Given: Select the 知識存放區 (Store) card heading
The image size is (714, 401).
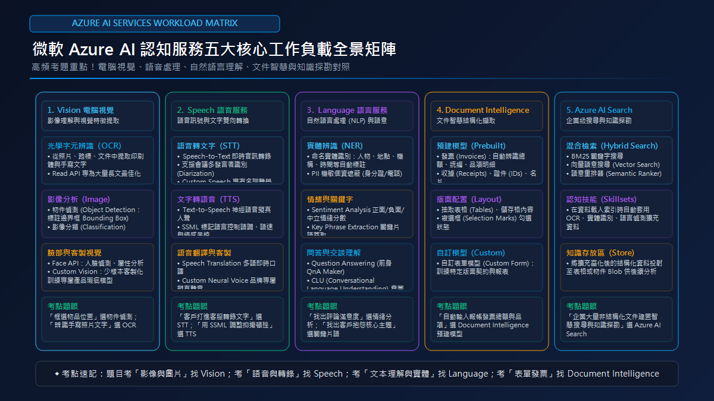Looking at the screenshot, I should pyautogui.click(x=600, y=252).
